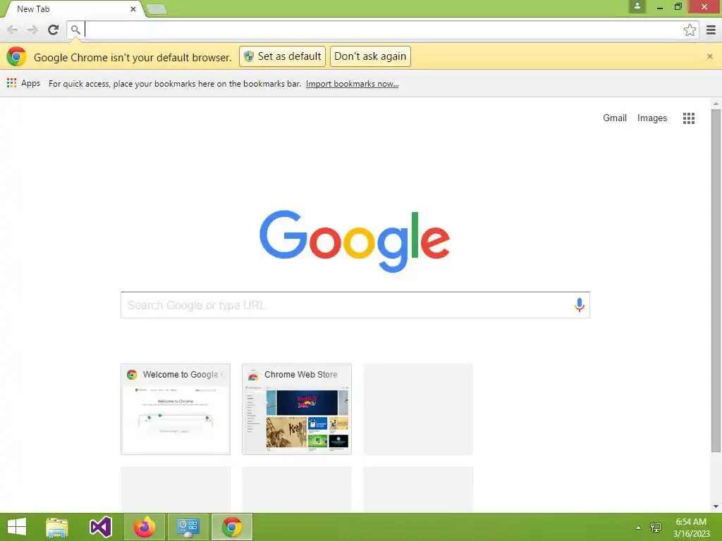Image resolution: width=722 pixels, height=541 pixels.
Task: Close the New Tab tab
Action: pos(133,8)
